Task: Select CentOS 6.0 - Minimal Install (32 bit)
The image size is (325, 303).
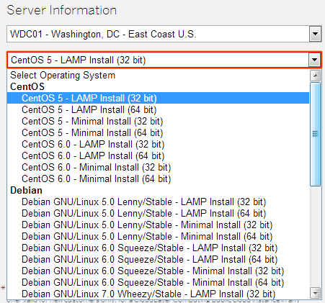Action: 158,167
